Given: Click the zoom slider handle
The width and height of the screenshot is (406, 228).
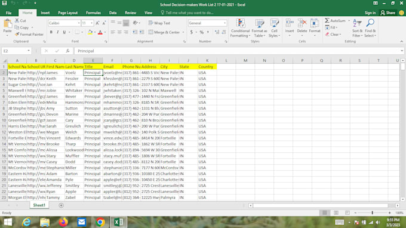Looking at the screenshot, I should pos(373,212).
